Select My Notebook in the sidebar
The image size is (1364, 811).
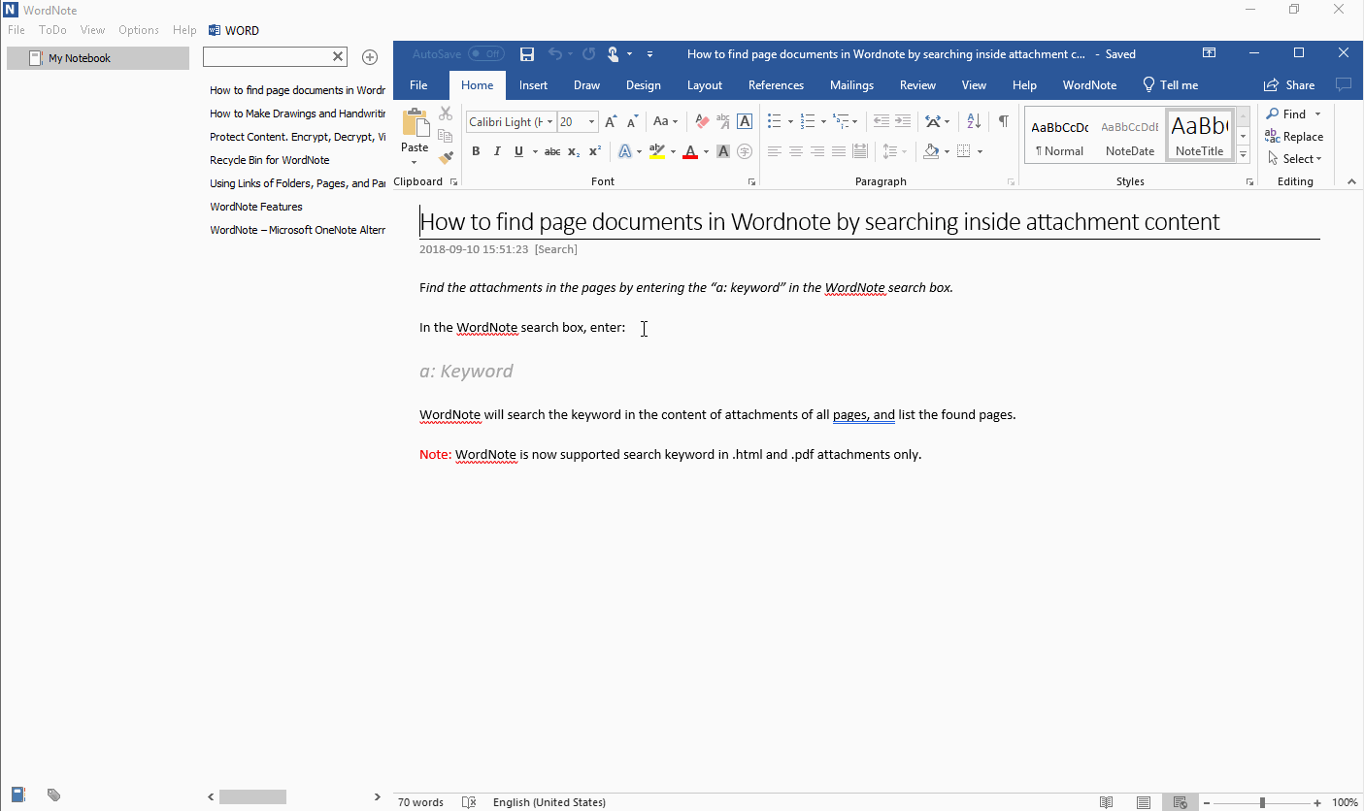pos(98,58)
